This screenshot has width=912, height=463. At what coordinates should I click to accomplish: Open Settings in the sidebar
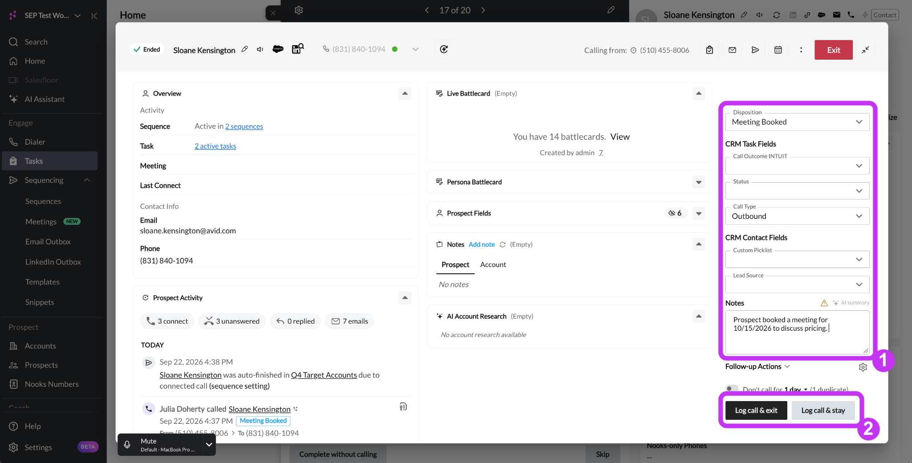click(x=38, y=447)
